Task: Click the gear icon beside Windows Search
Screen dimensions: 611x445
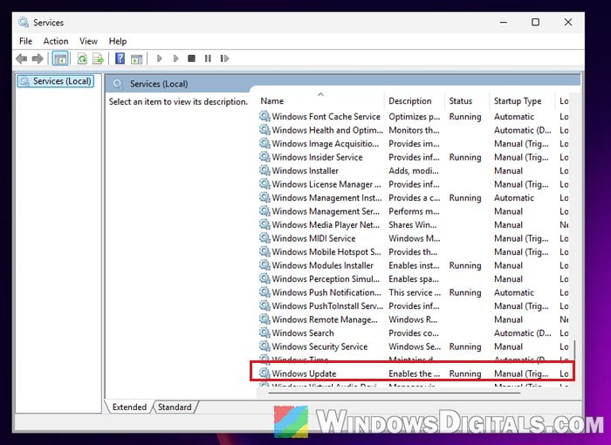Action: 264,332
